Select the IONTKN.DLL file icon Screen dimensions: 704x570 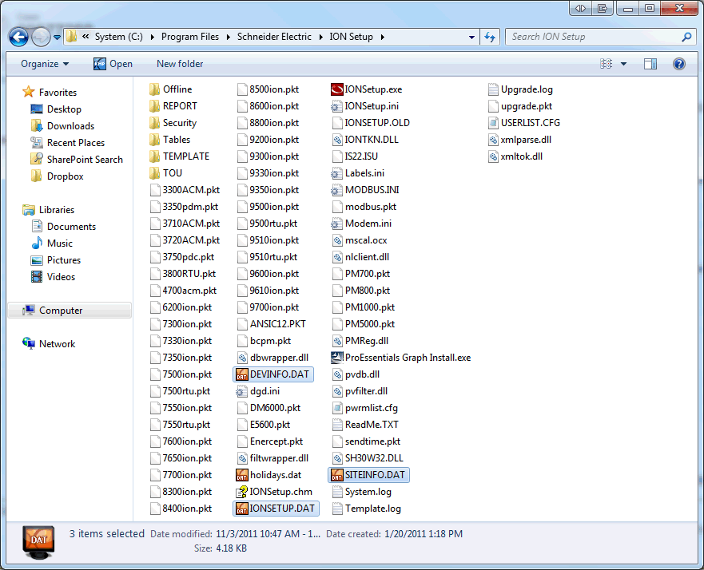336,140
